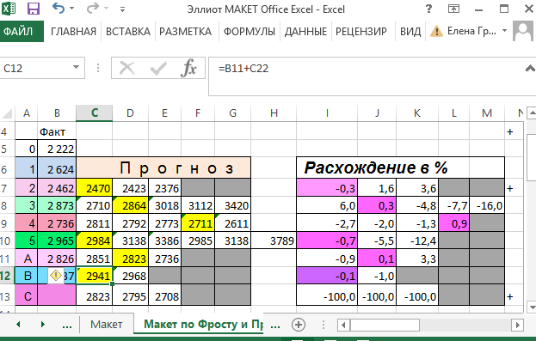Click the formula bar with =B11+C22

coord(366,76)
